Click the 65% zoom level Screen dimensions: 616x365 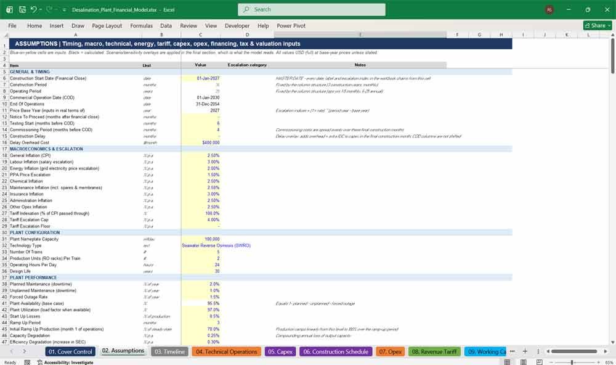609,363
